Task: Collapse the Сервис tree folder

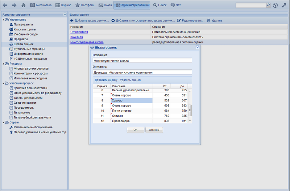Action: point(3,123)
